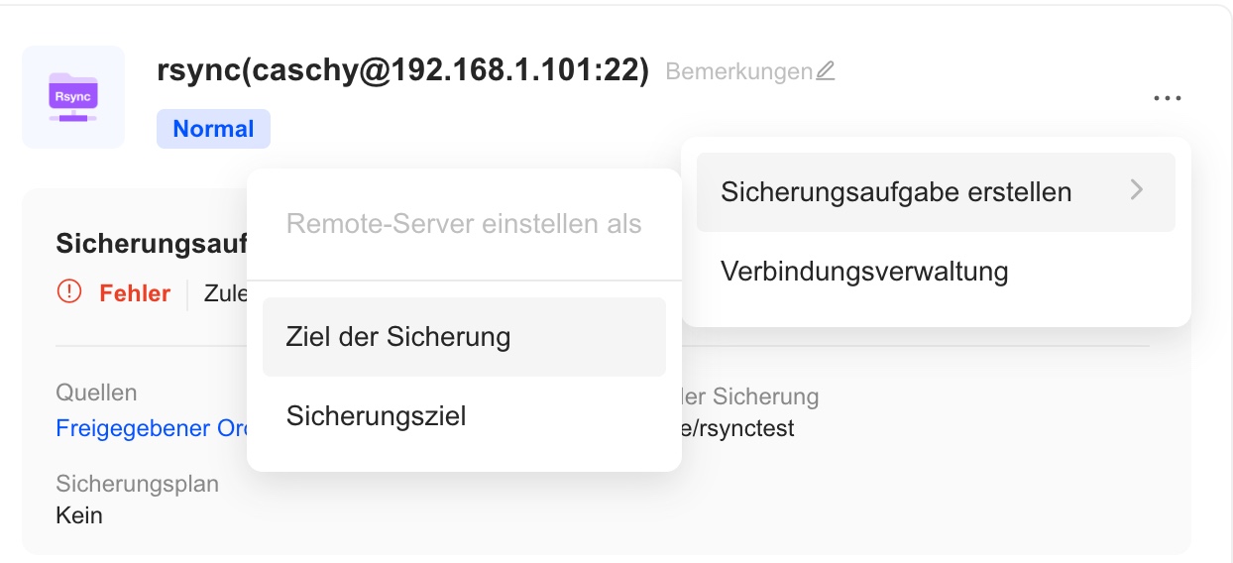This screenshot has height=563, width=1233.
Task: Choose Ziel der Sicherung option
Action: [x=398, y=337]
